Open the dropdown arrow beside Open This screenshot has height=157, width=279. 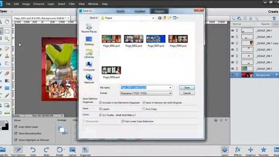[x=12, y=11]
